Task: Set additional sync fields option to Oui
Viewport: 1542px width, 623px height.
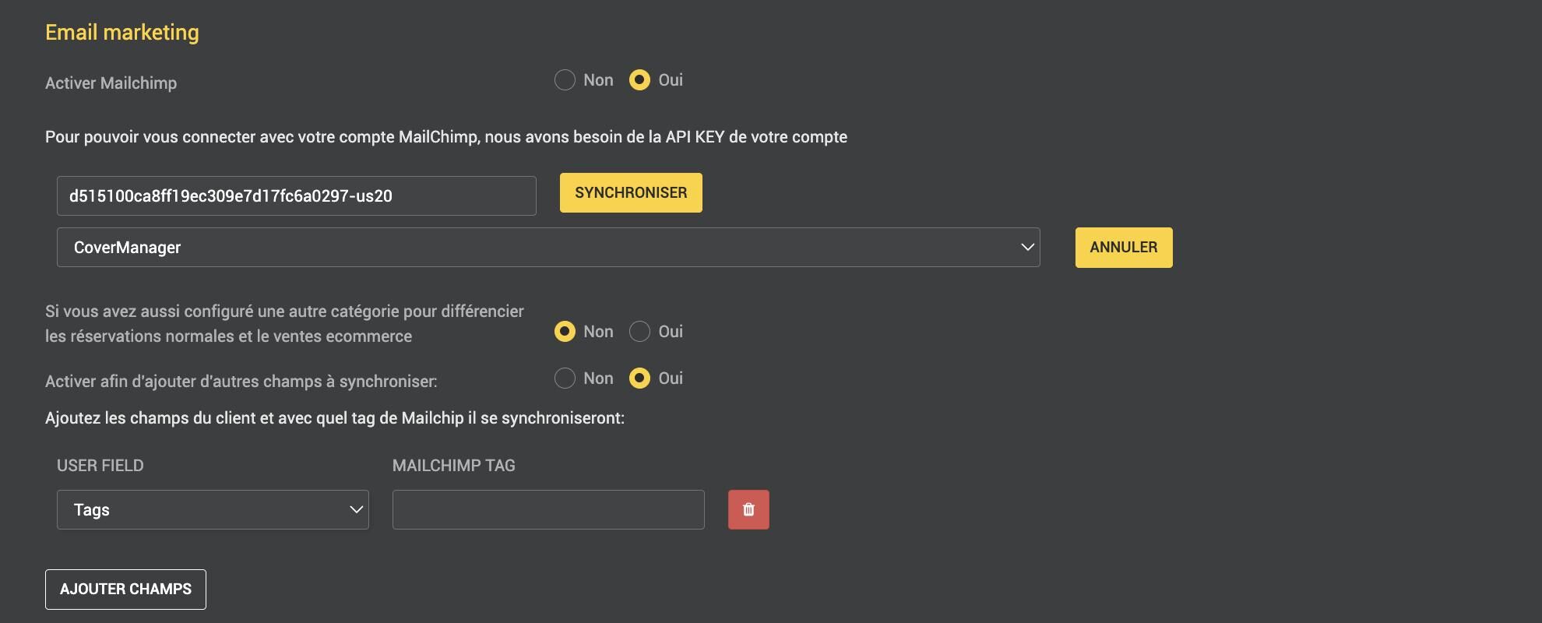Action: [x=639, y=378]
